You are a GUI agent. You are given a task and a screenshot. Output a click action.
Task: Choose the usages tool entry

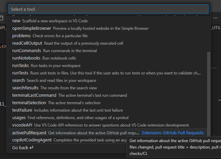19,117
